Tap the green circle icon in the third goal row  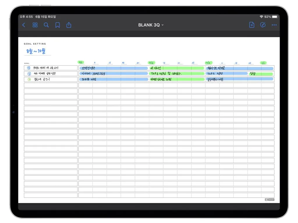pos(29,80)
